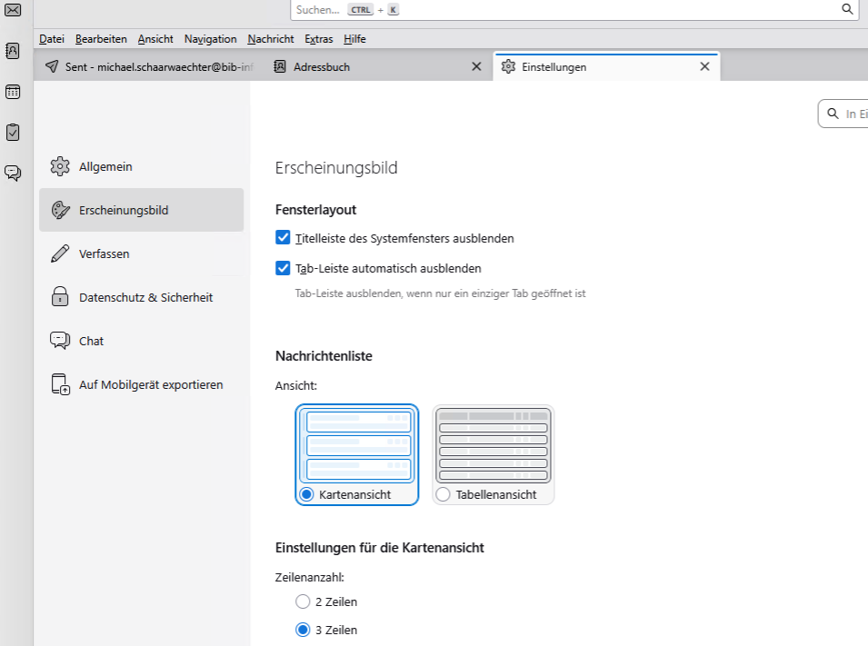Uncheck Titelleiste des Systemfensters ausblenden
The height and width of the screenshot is (646, 868).
coord(283,238)
